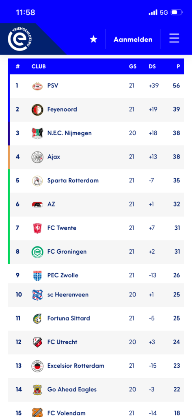
Task: Open the Eredivisie home logo
Action: (x=18, y=39)
